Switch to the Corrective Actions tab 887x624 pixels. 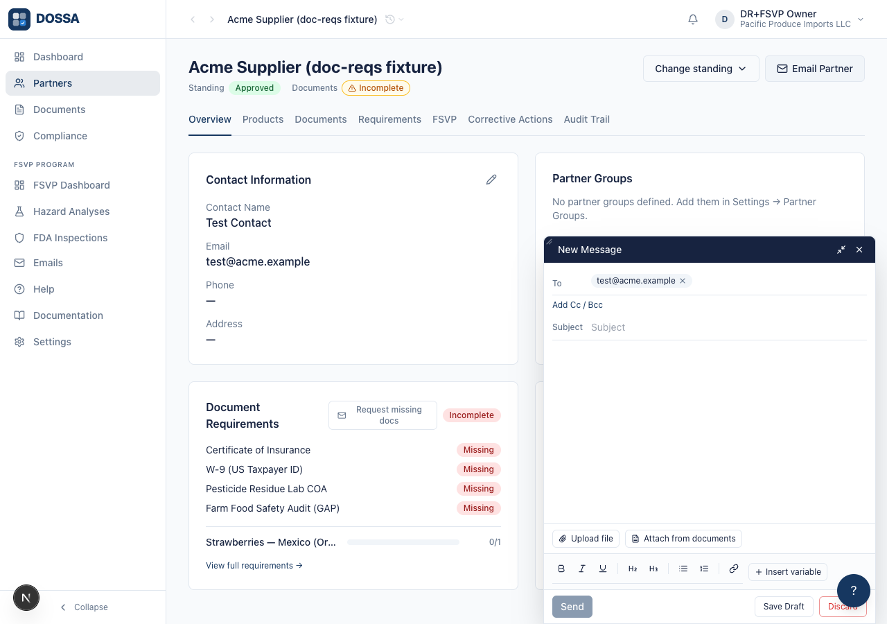(x=510, y=119)
